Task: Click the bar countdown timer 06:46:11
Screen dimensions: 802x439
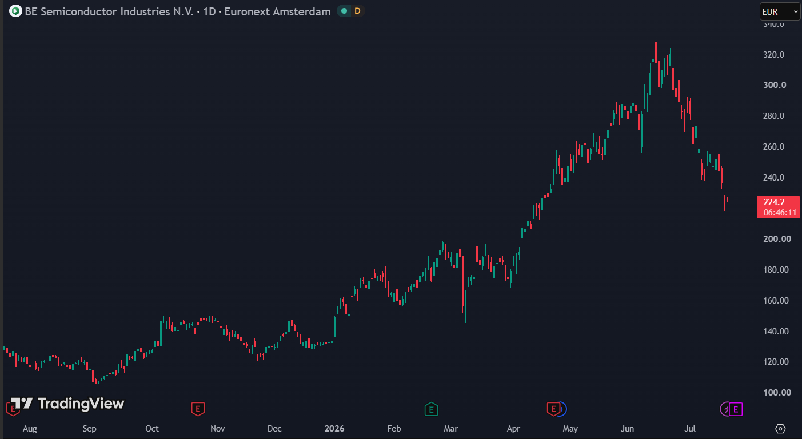Action: [x=780, y=213]
